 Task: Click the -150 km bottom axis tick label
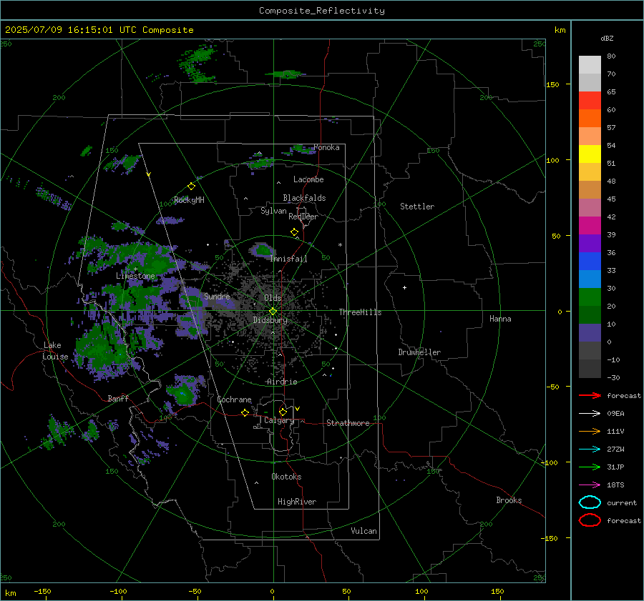pos(42,591)
